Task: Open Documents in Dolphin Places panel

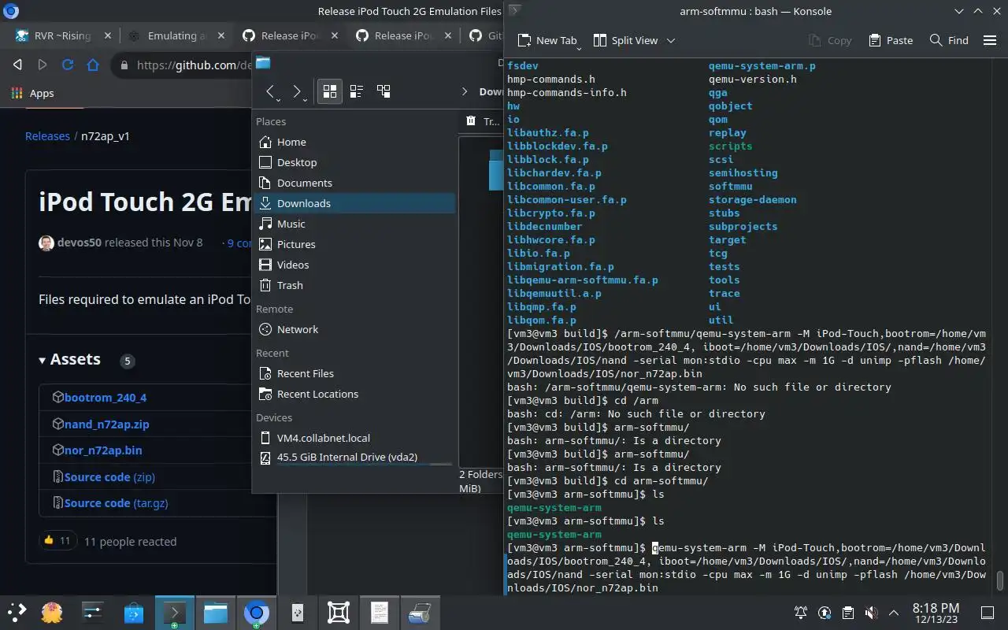Action: [354, 183]
